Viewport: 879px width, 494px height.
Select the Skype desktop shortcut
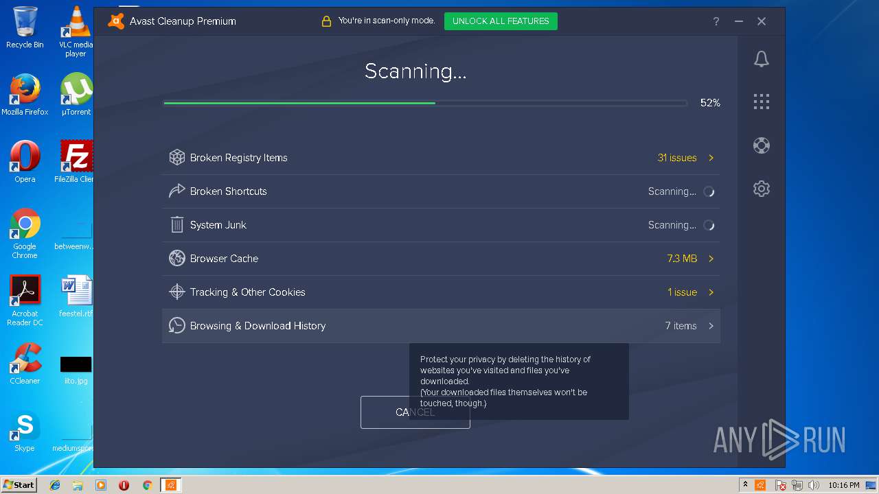coord(25,431)
